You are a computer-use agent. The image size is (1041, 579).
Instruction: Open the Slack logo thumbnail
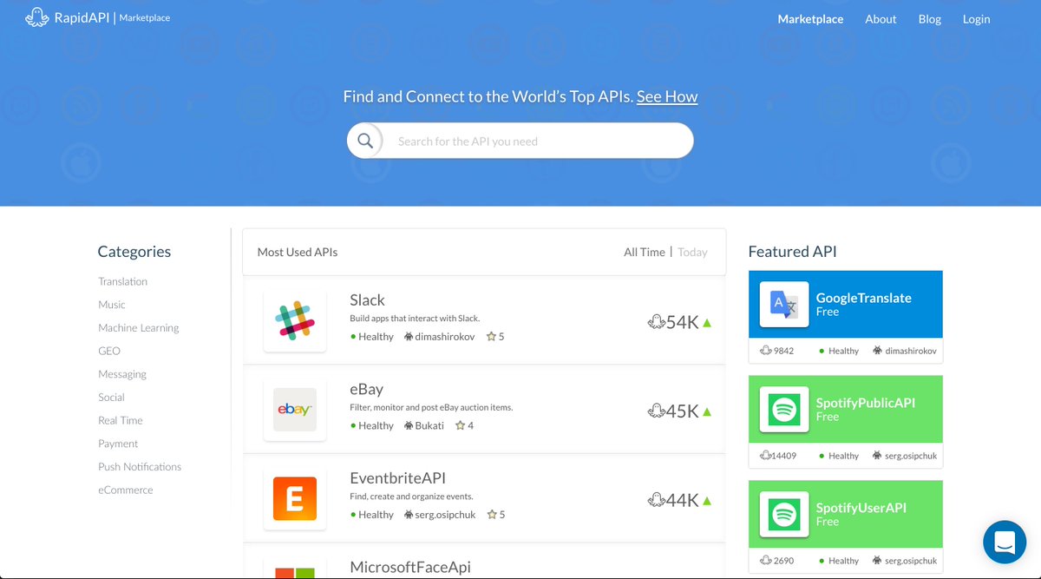coord(295,320)
